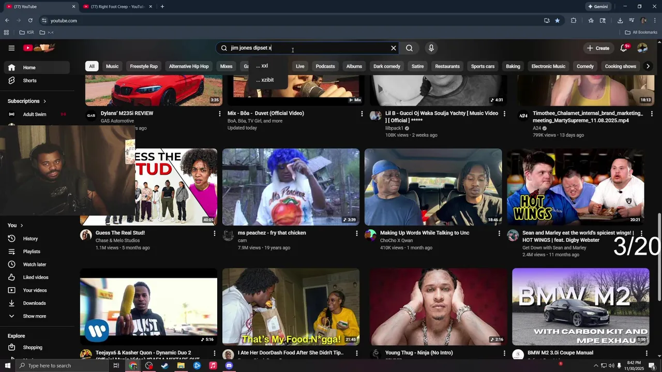Open GAS Automotive channel link
The height and width of the screenshot is (372, 662).
117,121
